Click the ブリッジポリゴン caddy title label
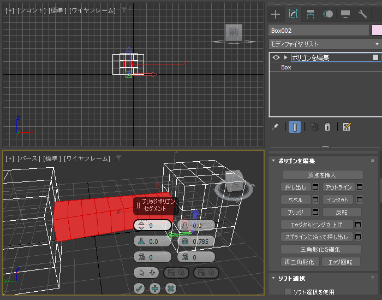This screenshot has height=300, width=382. click(x=158, y=205)
